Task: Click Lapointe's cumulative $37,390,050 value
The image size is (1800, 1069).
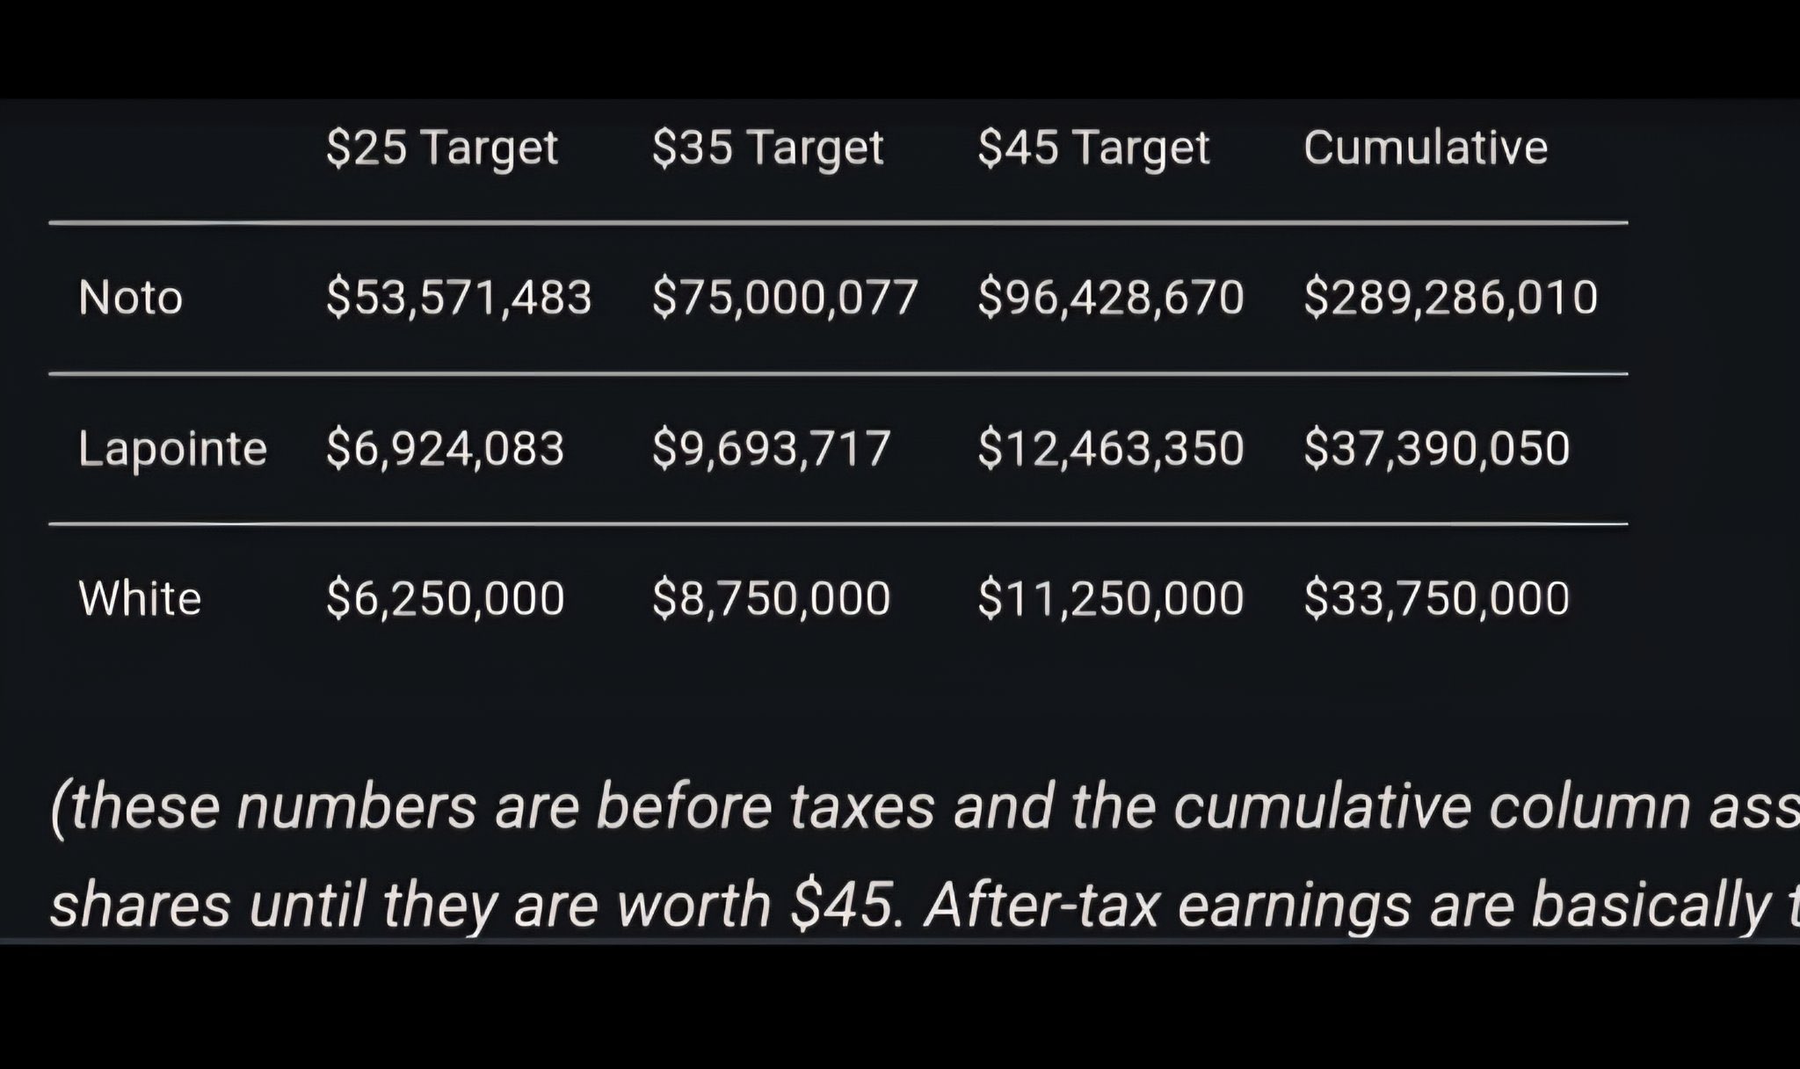Action: pos(1437,448)
